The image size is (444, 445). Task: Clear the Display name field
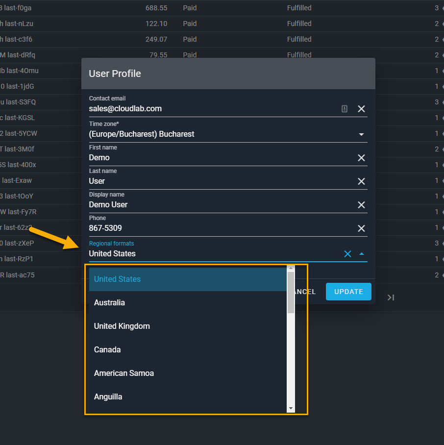(361, 205)
